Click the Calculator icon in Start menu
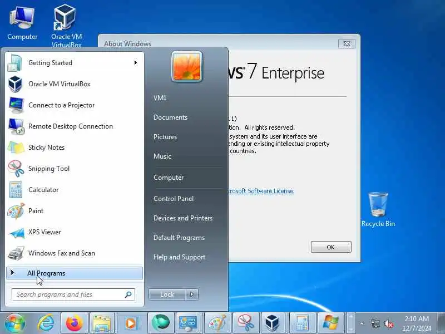The height and width of the screenshot is (334, 445). [x=16, y=190]
